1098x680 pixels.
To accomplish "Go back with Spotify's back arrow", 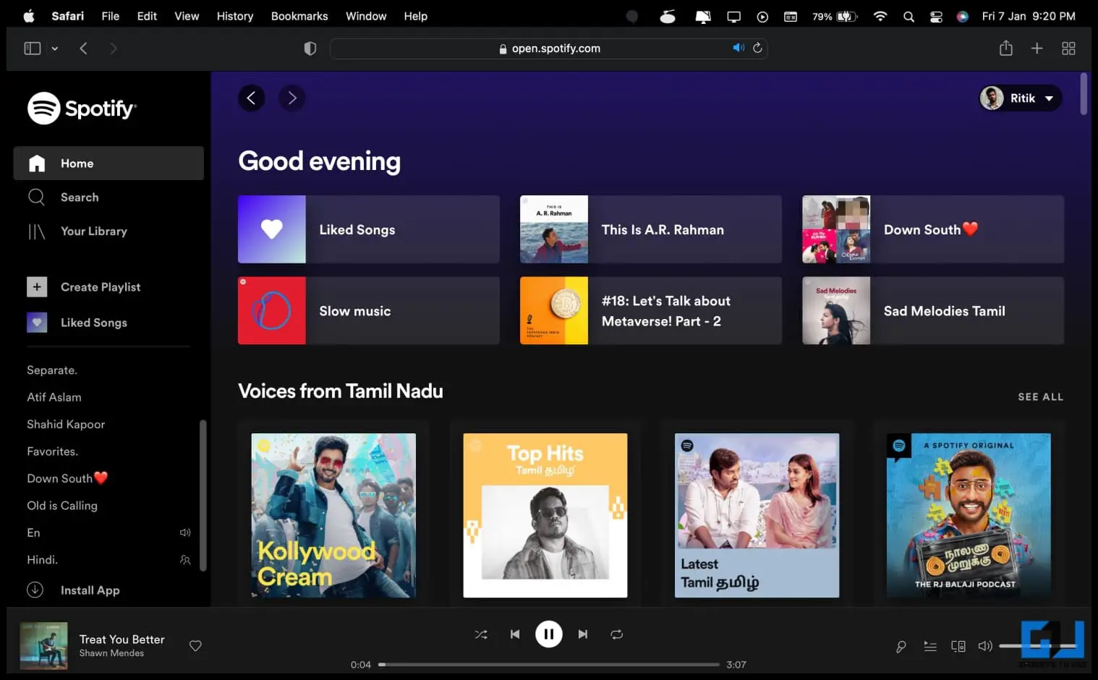I will click(x=251, y=98).
